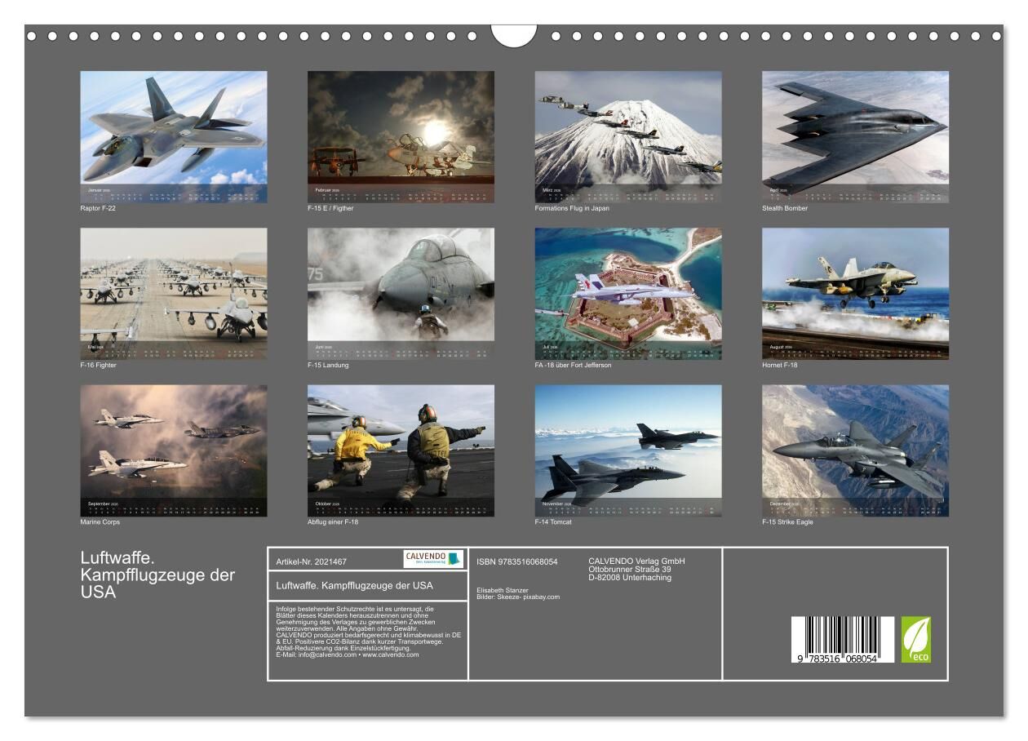Image resolution: width=1028 pixels, height=741 pixels.
Task: Click the ISBN barcode
Action: (842, 639)
